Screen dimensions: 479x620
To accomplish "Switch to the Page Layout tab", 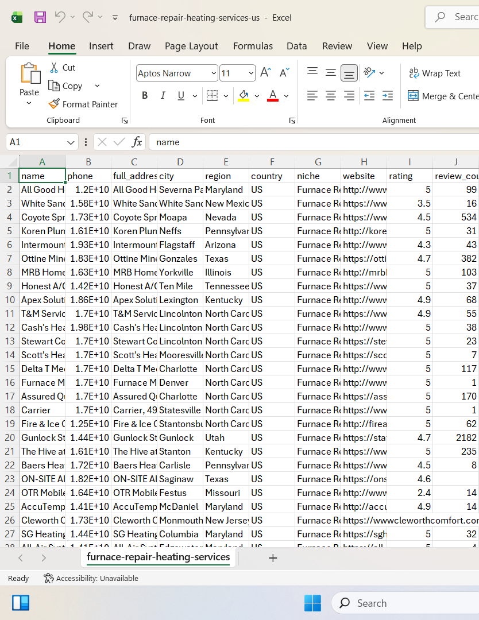I will [191, 46].
